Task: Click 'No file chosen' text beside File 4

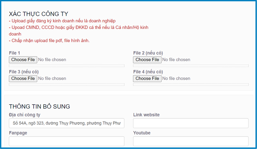Action: (176, 79)
